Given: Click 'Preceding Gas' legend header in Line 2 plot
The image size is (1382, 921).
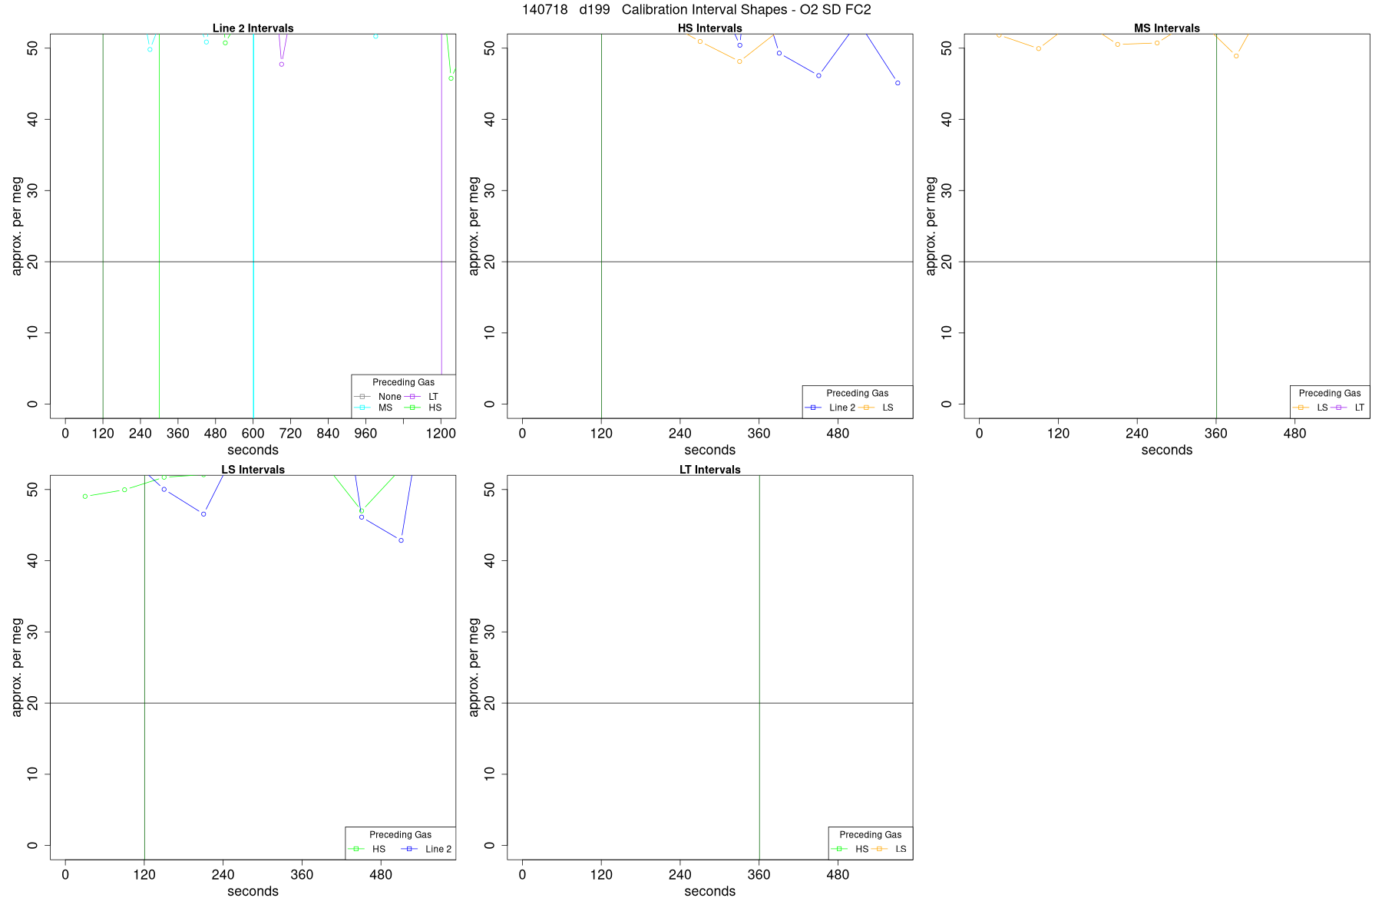Looking at the screenshot, I should [x=403, y=382].
